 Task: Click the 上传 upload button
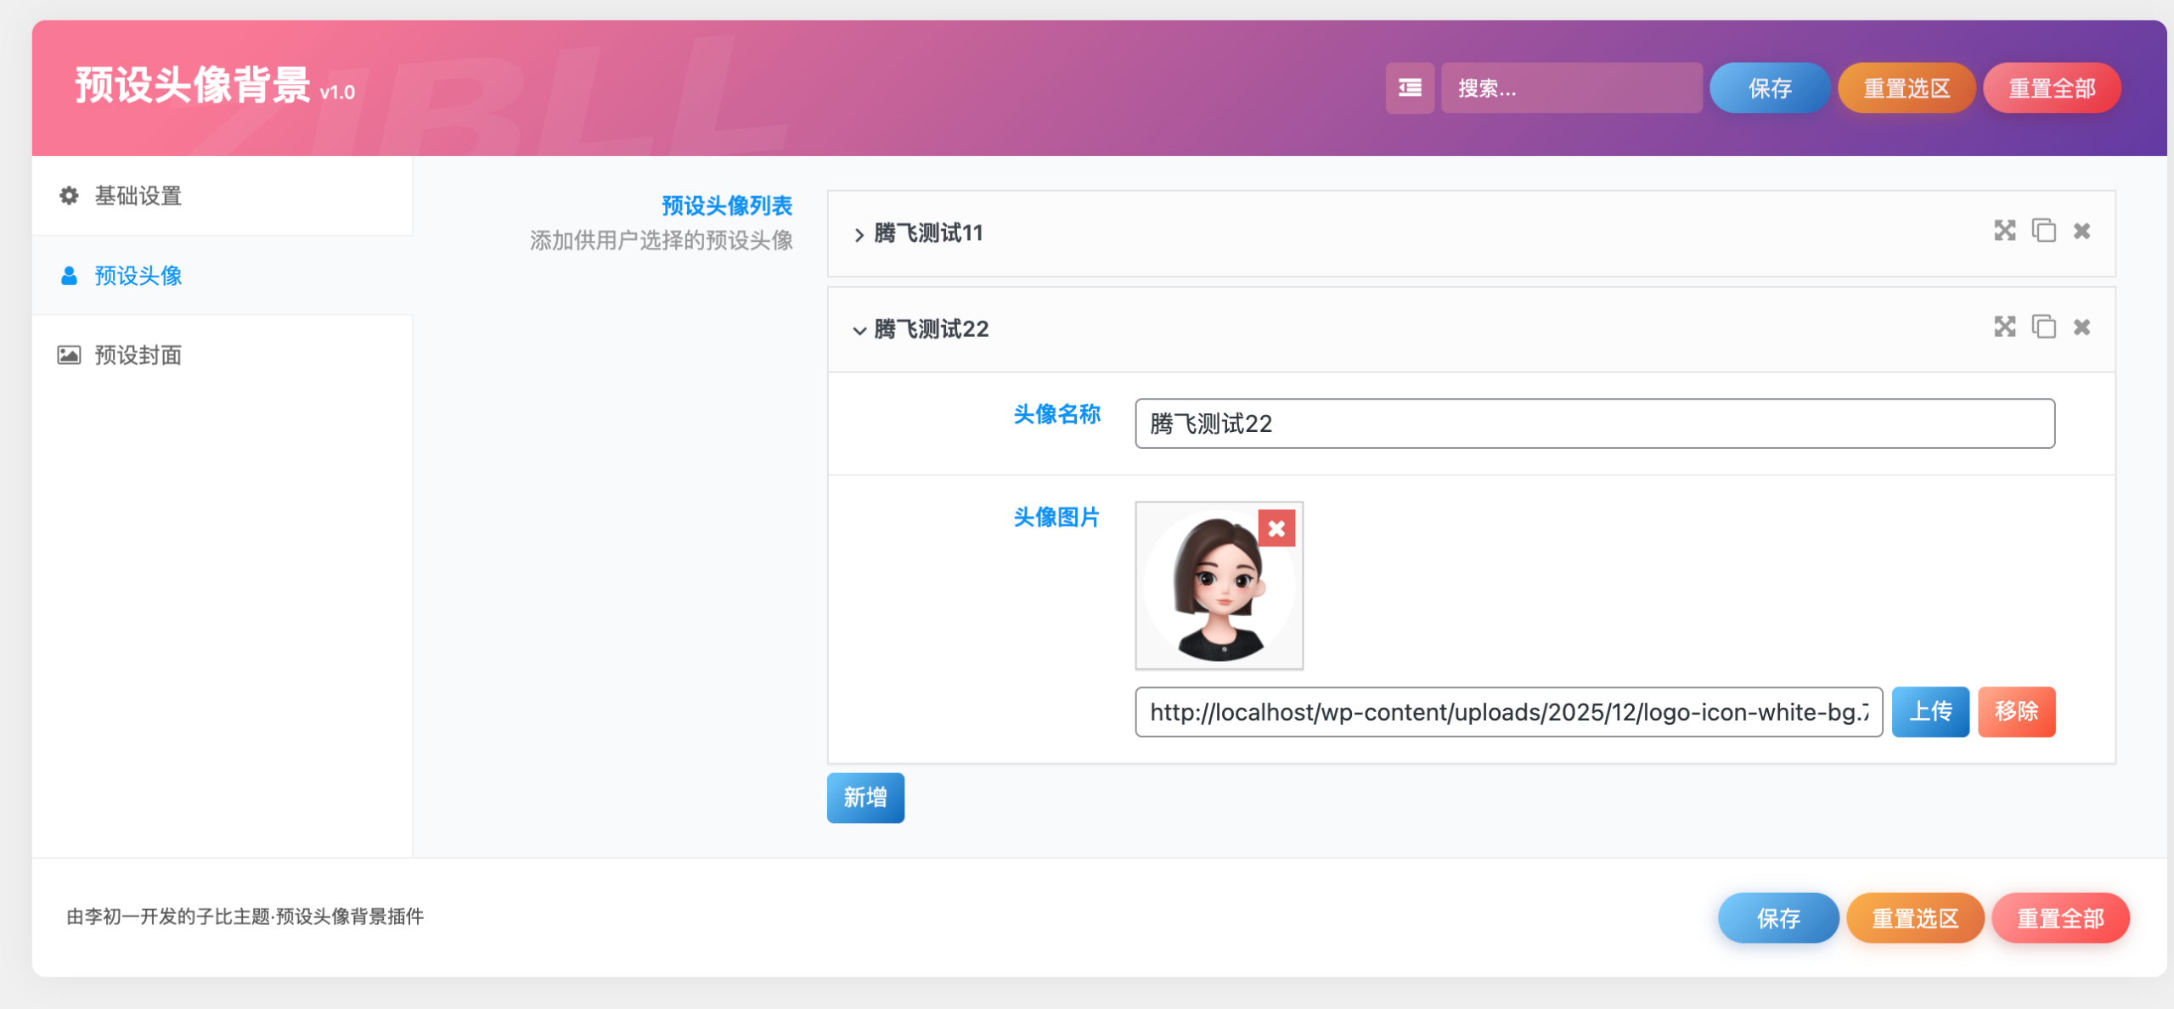click(x=1930, y=711)
